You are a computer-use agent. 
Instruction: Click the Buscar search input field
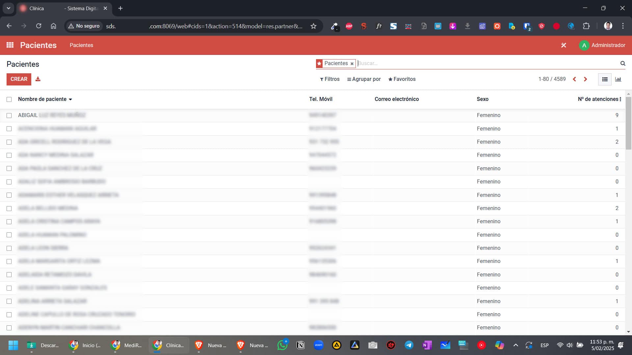(x=487, y=63)
